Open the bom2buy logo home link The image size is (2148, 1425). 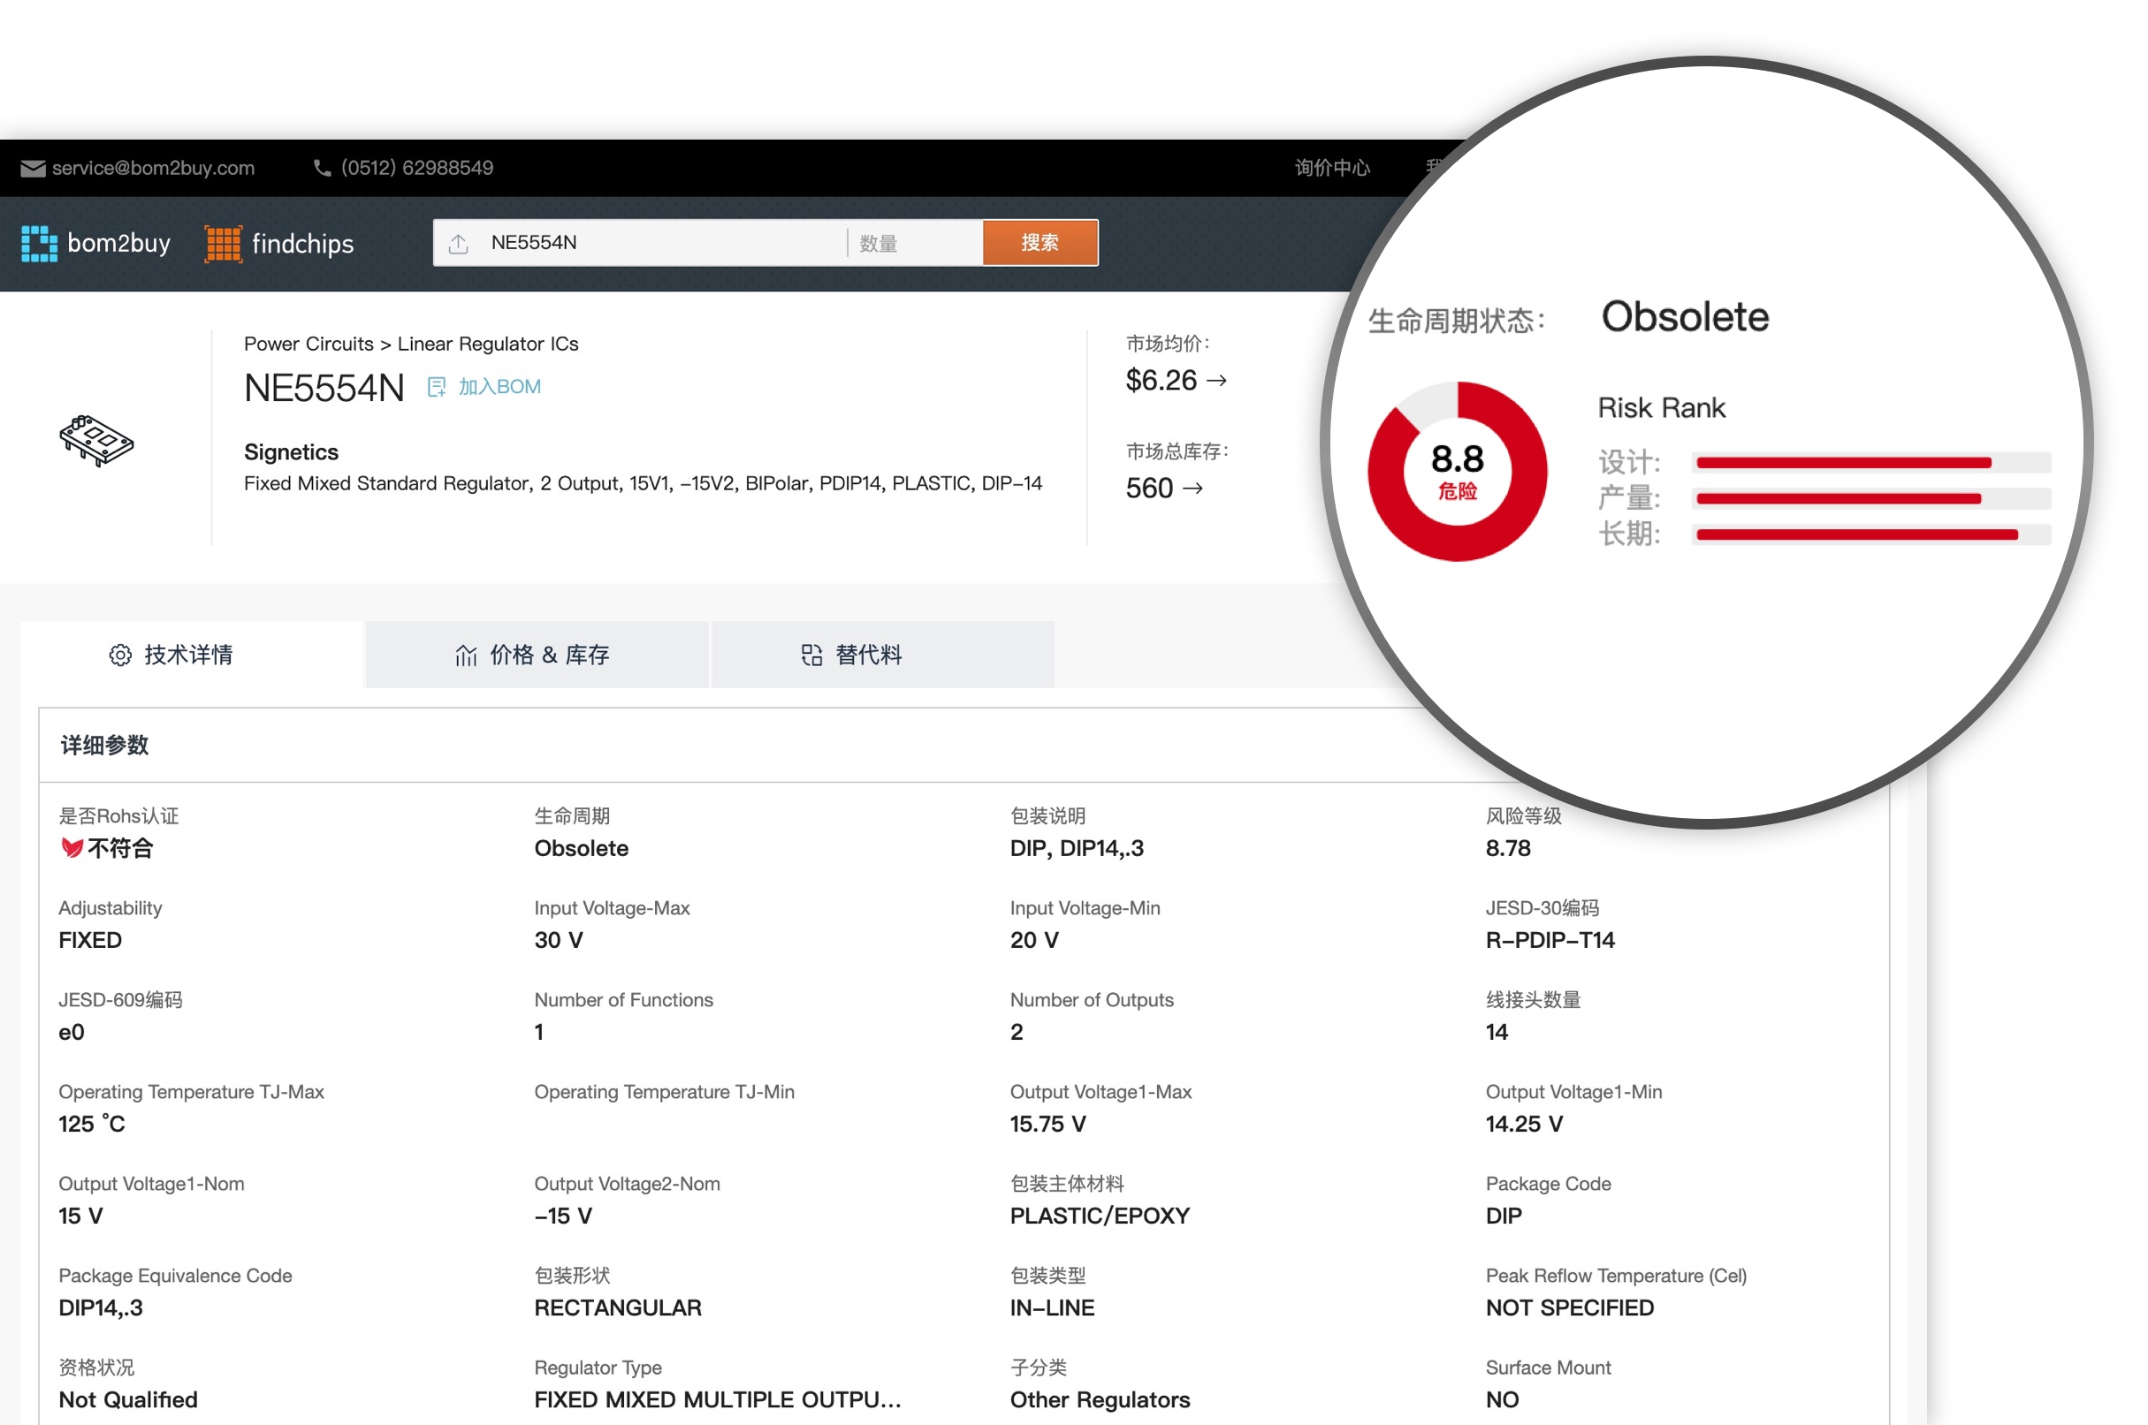pos(95,244)
